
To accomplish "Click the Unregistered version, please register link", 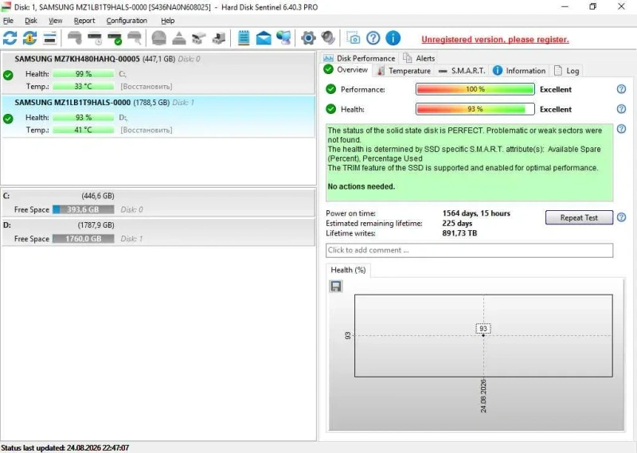I will click(495, 40).
